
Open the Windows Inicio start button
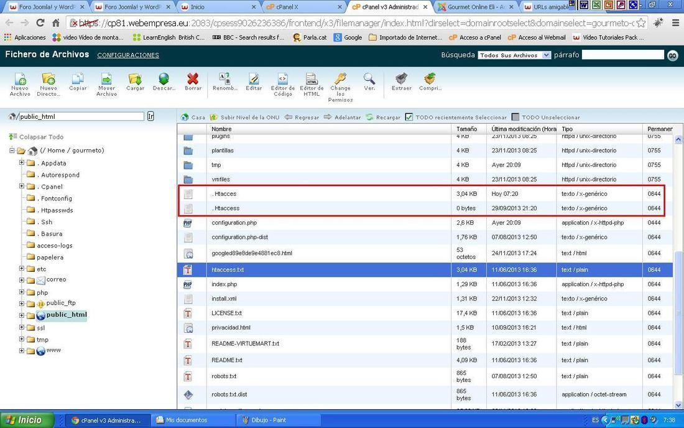click(27, 420)
